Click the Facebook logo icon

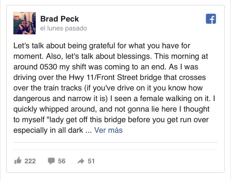(x=211, y=19)
